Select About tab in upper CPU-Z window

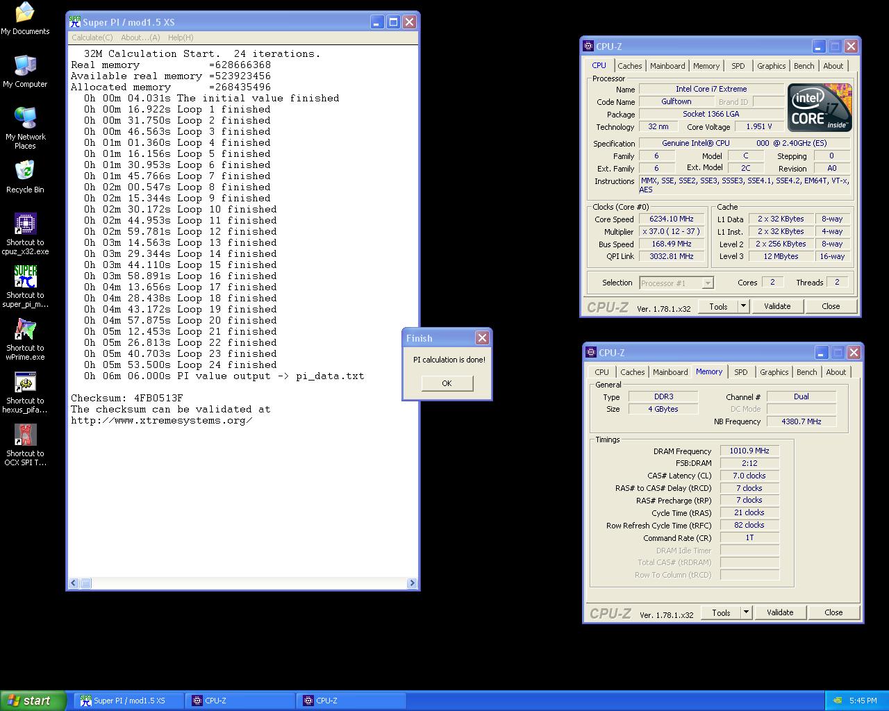tap(833, 66)
